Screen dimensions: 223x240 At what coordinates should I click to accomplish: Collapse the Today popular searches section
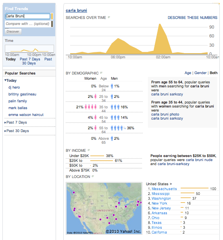coord(6,80)
